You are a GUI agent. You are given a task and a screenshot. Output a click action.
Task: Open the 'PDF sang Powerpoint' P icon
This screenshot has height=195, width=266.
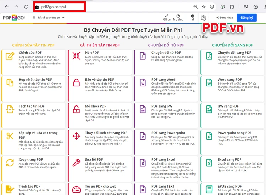(x=143, y=136)
